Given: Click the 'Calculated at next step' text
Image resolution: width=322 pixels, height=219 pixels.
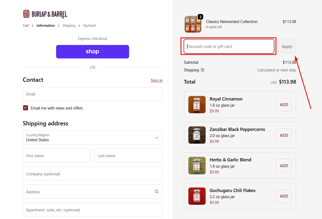Looking at the screenshot, I should point(276,70).
